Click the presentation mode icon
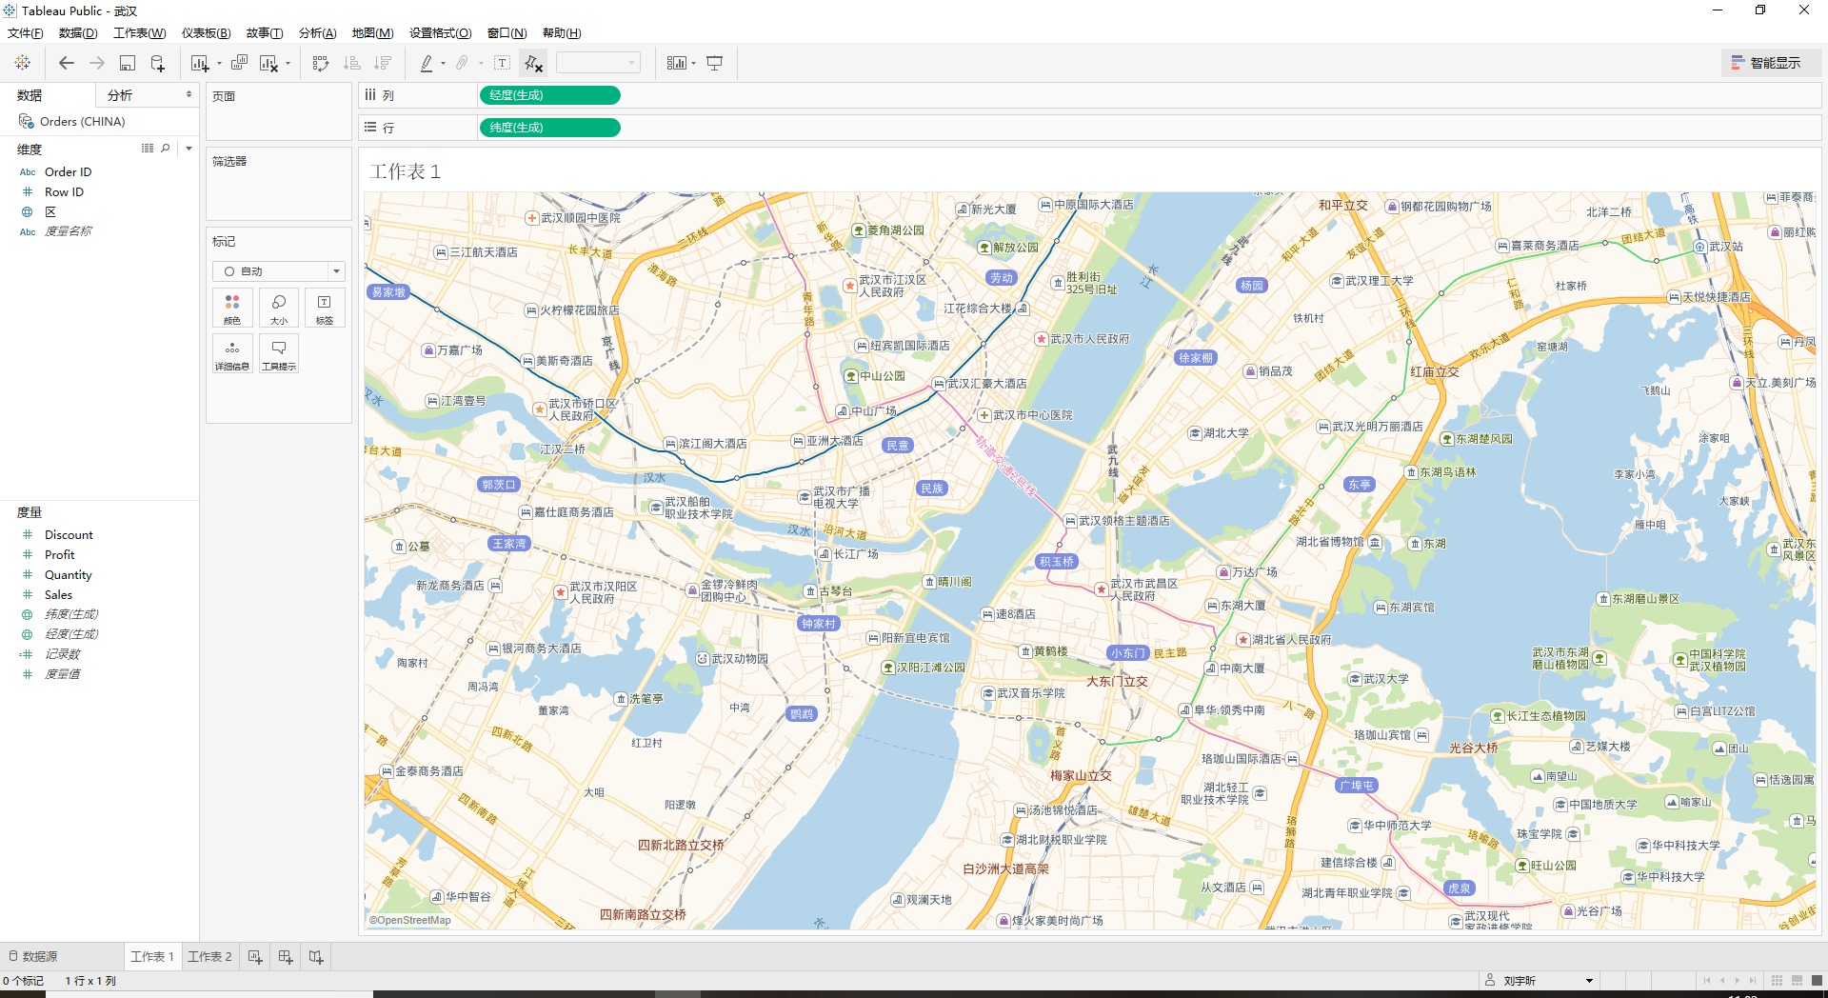Screen dimensions: 1828x998 tap(714, 63)
